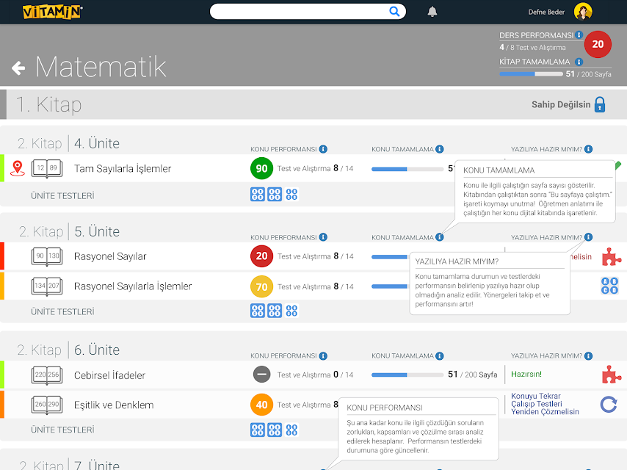Open first 4. Ünite unit test icon
The width and height of the screenshot is (627, 470).
click(x=258, y=195)
